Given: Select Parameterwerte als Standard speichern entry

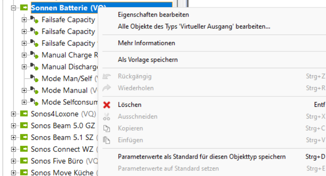Looking at the screenshot, I should pyautogui.click(x=202, y=157).
